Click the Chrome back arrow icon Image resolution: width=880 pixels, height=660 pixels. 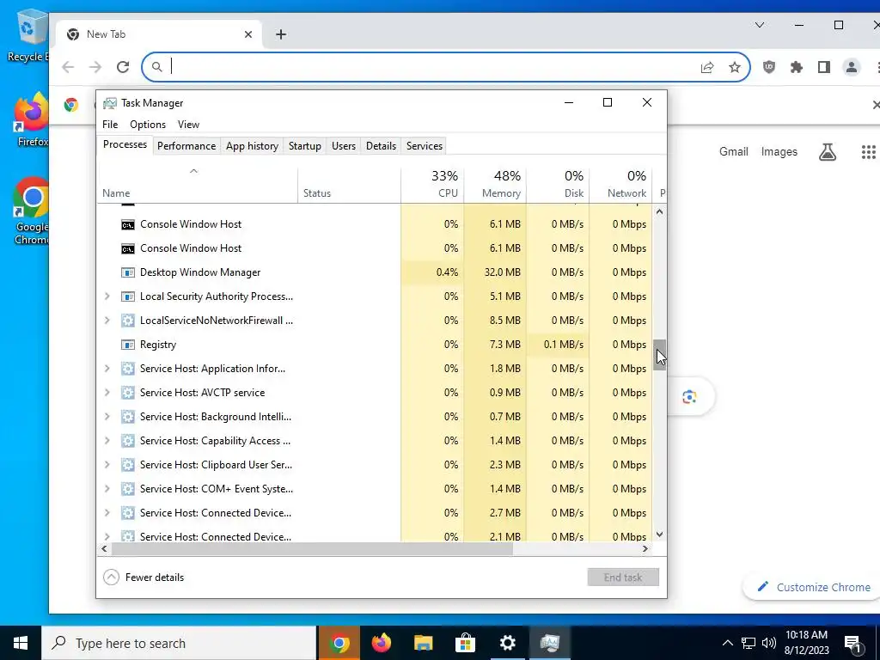pyautogui.click(x=68, y=67)
